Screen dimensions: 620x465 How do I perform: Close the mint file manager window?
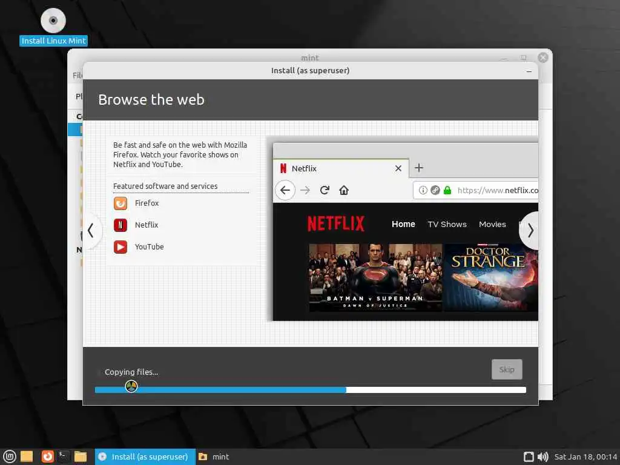click(x=543, y=58)
